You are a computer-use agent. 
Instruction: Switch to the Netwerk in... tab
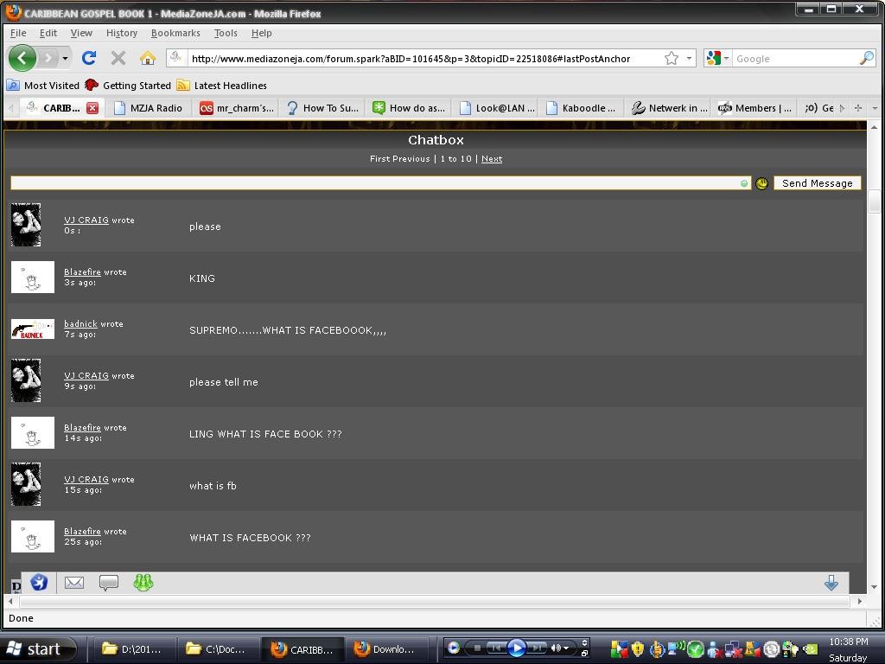pyautogui.click(x=669, y=108)
